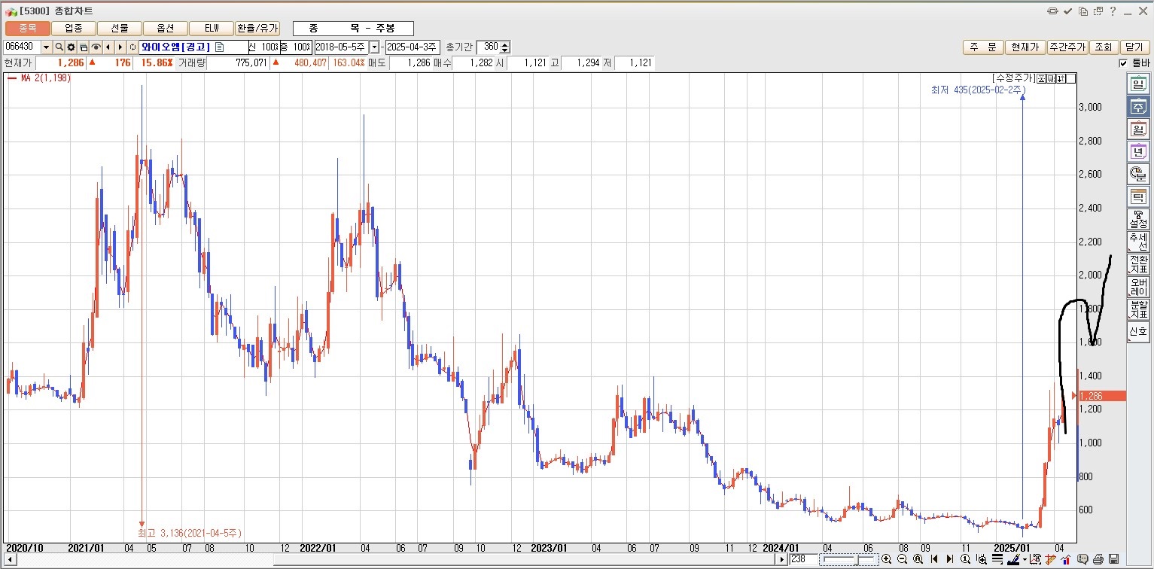Click the 주 문 order button
This screenshot has height=569, width=1154.
coord(982,47)
